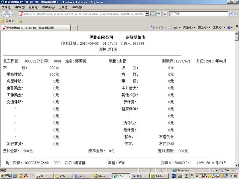Click the Windows 开始 Start button

[x=6, y=176]
